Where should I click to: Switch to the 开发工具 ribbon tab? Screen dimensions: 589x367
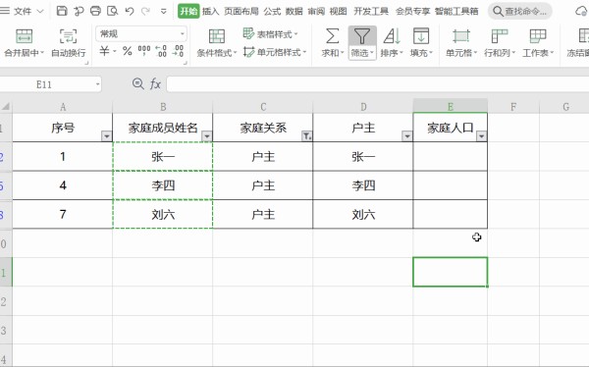(x=371, y=11)
